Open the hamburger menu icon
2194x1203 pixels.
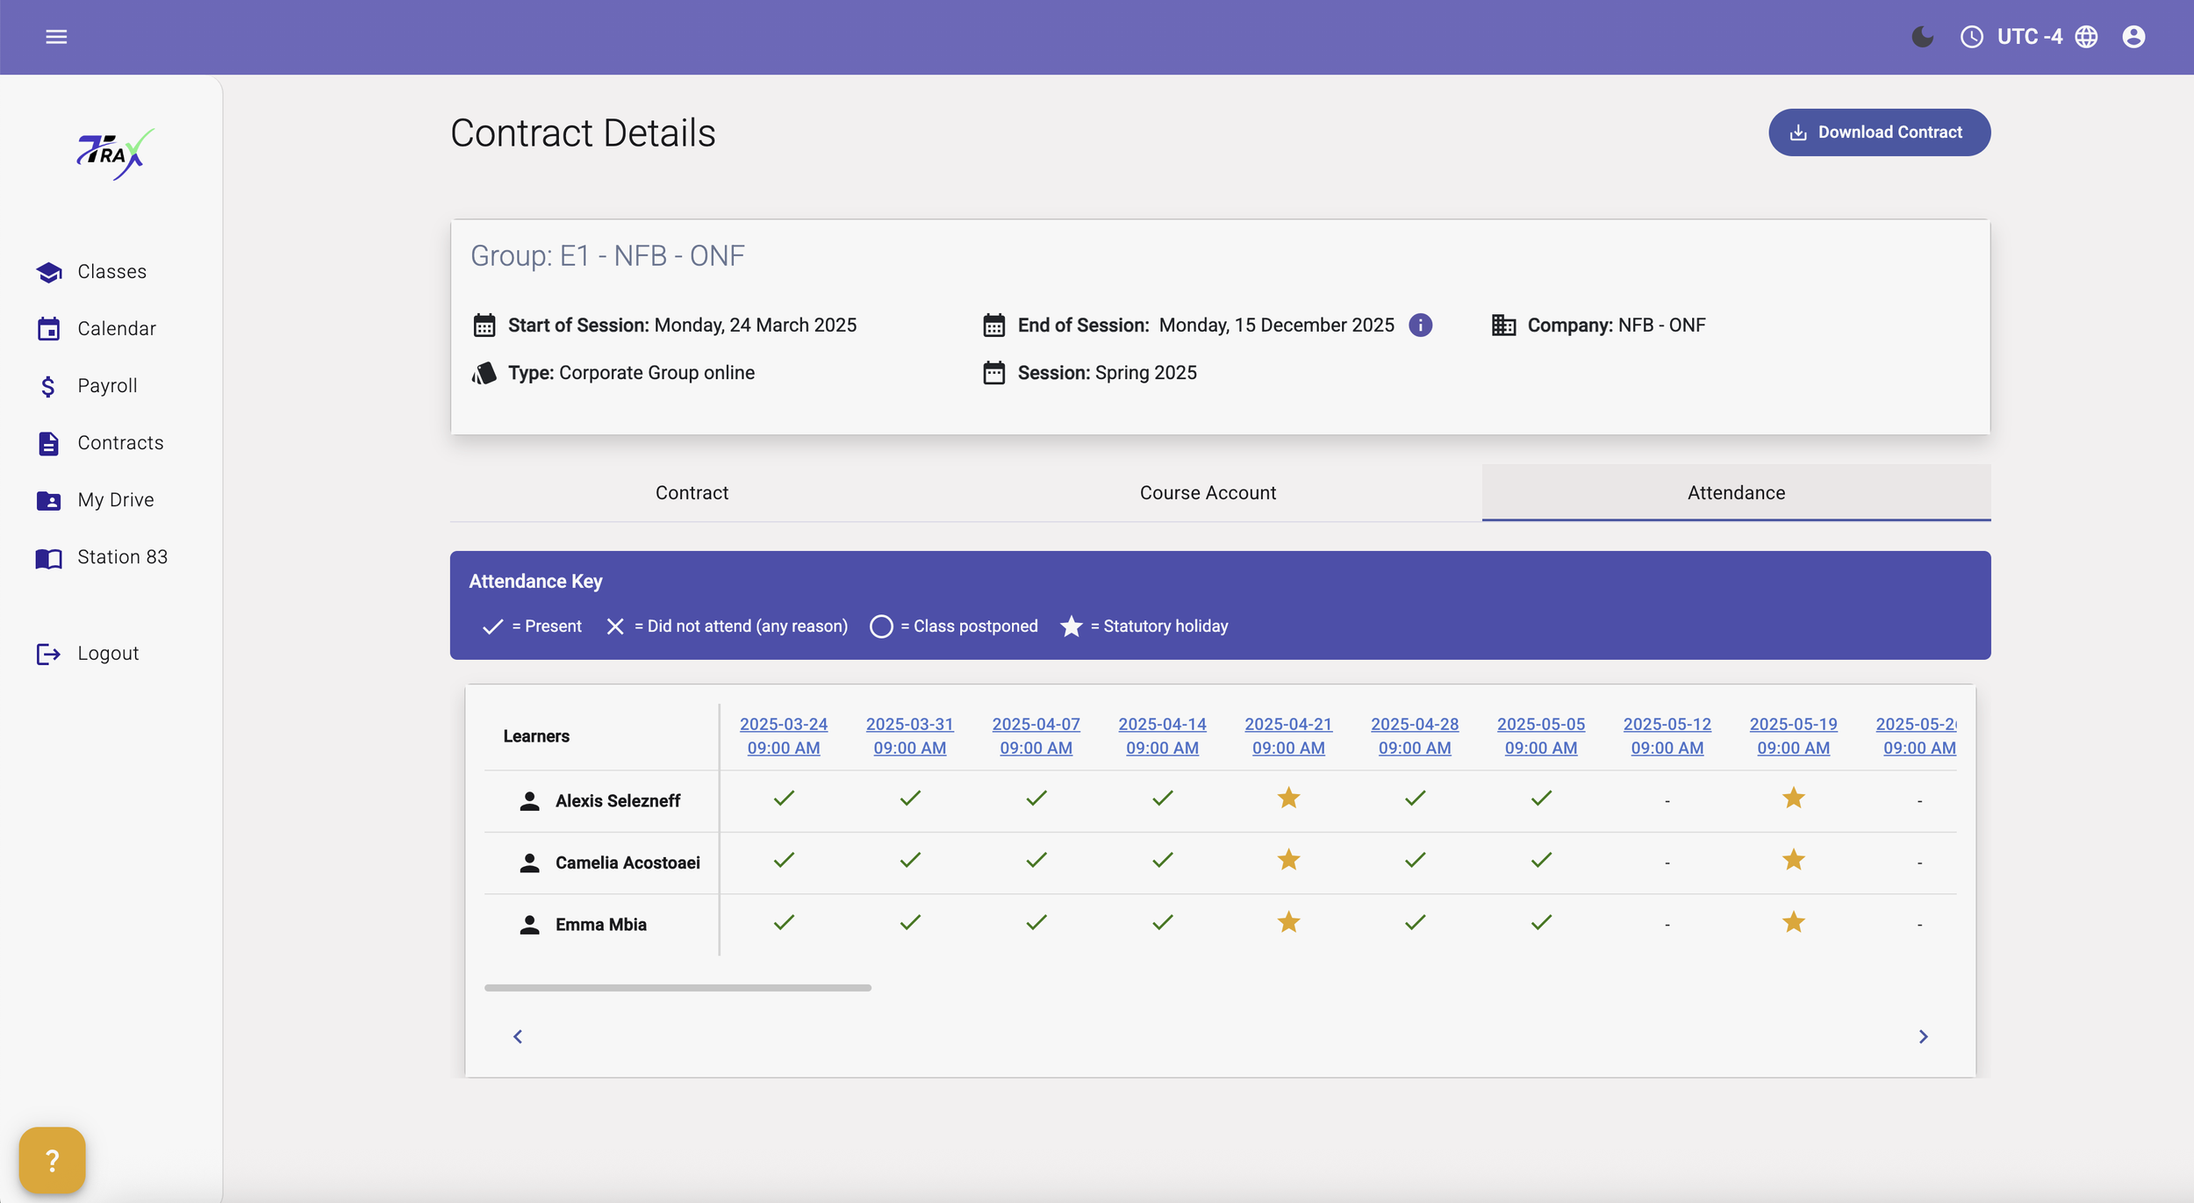[x=56, y=37]
